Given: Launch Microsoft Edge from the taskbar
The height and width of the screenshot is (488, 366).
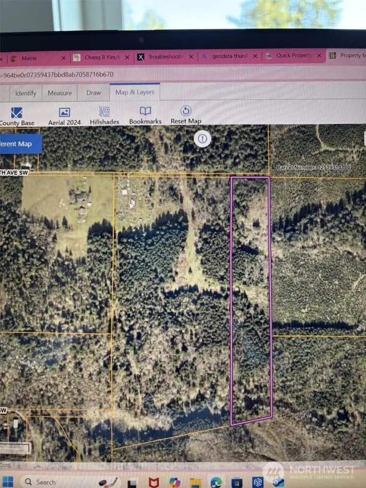Looking at the screenshot, I should coord(216,482).
